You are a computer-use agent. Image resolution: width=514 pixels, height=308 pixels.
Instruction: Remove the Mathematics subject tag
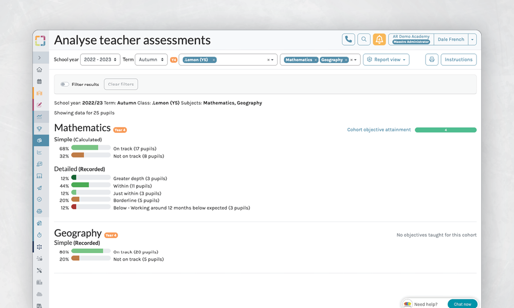pos(316,60)
